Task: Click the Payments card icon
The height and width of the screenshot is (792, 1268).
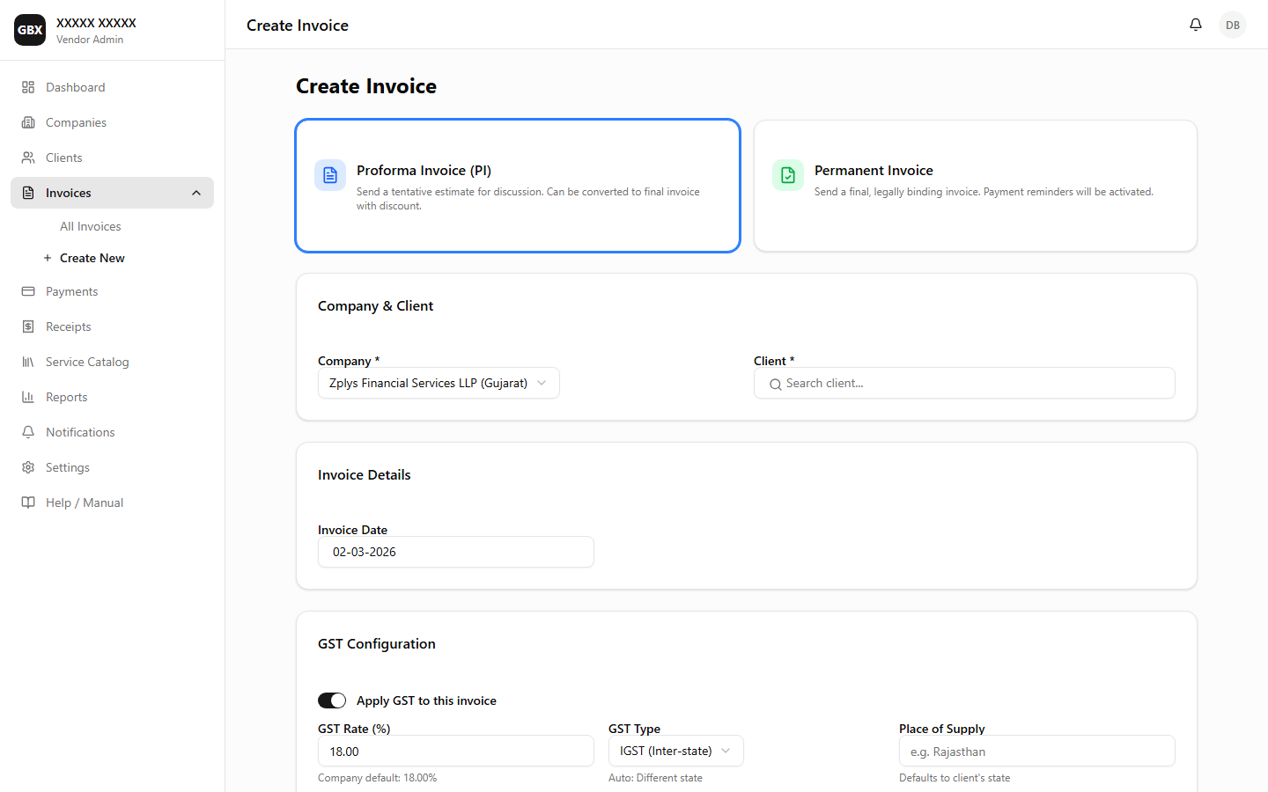Action: [x=28, y=291]
